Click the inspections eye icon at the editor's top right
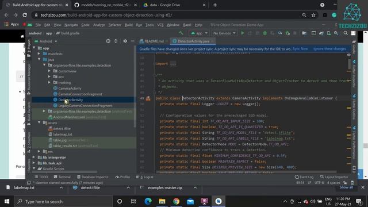This screenshot has height=207, width=368. 349,55
